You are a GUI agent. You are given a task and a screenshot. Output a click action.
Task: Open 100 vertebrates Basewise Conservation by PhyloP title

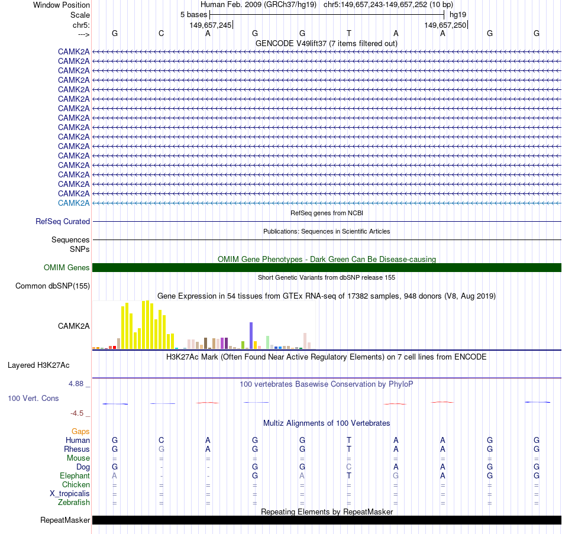tap(327, 384)
